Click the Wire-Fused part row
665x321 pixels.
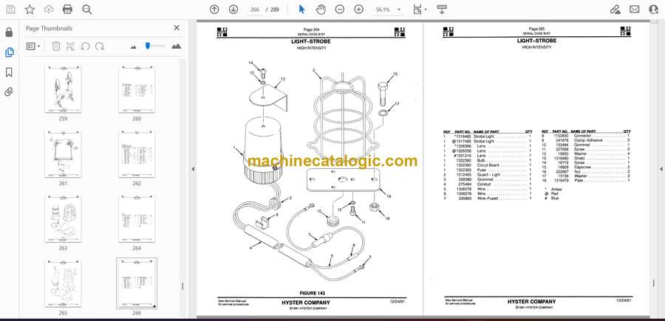click(x=488, y=199)
